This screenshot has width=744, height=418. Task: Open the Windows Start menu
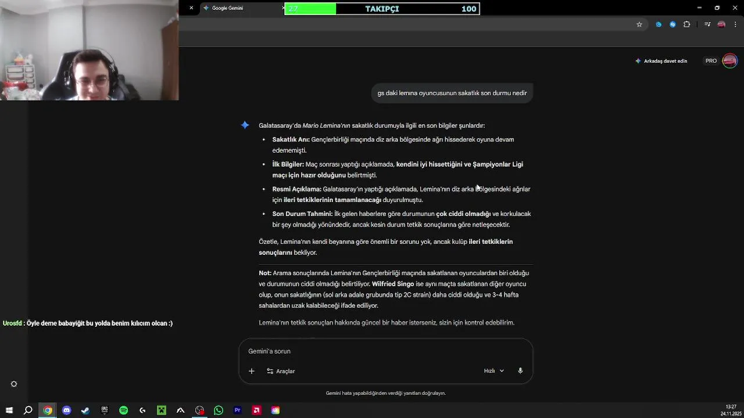[x=9, y=410]
